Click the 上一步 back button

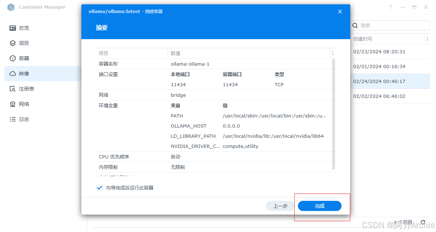[x=280, y=206]
